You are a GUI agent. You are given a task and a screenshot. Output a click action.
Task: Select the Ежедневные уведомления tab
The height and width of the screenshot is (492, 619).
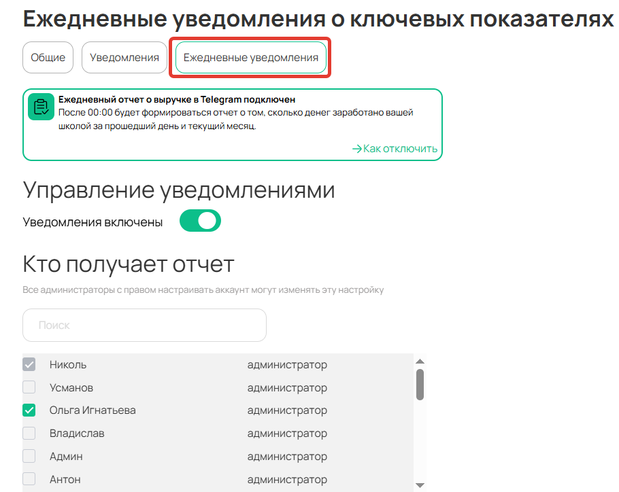click(251, 58)
